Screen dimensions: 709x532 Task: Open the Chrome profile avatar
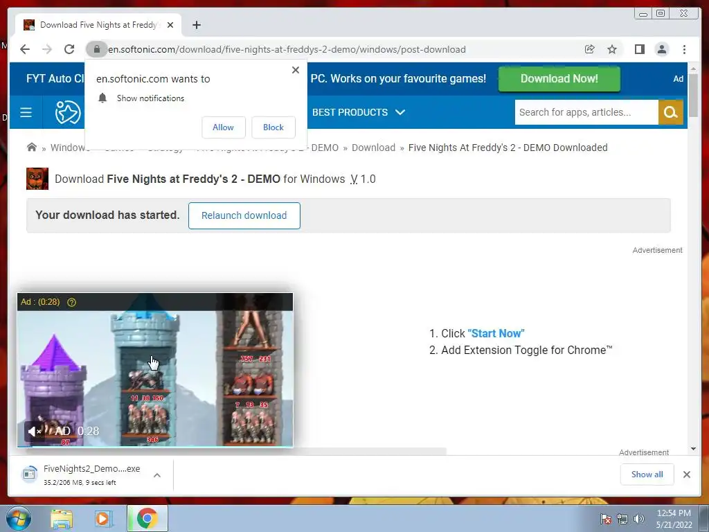[662, 49]
